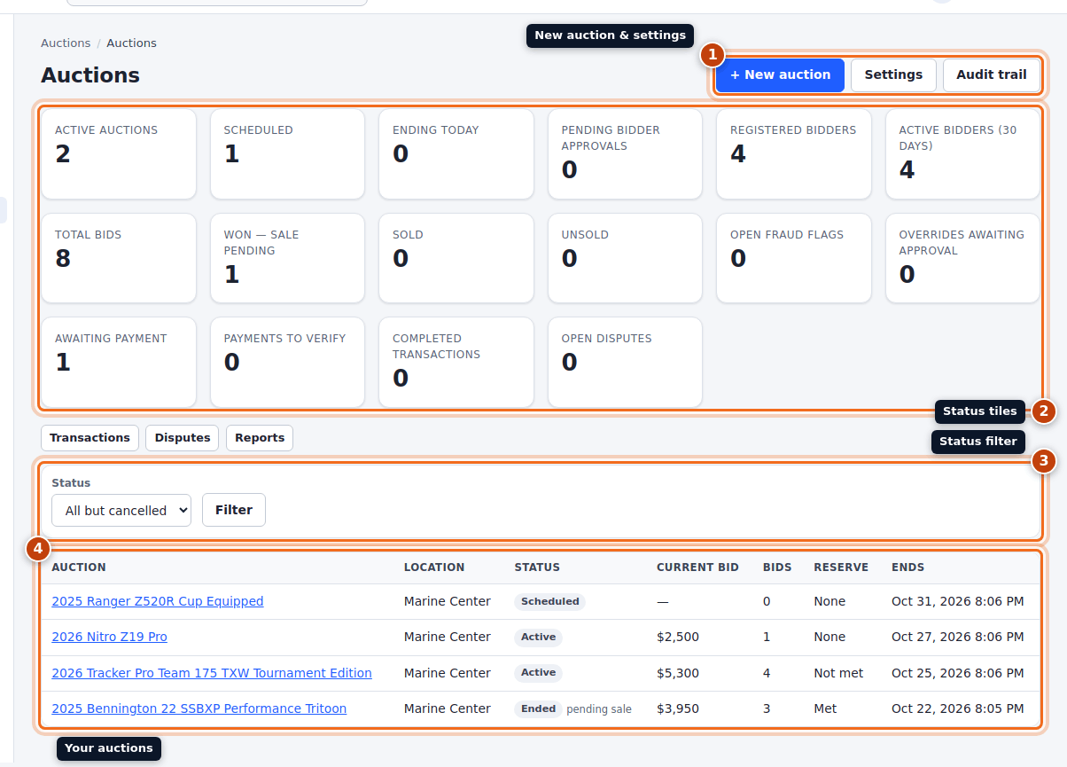Viewport: 1067px width, 767px height.
Task: Select the Open Disputes tile
Action: tap(625, 362)
